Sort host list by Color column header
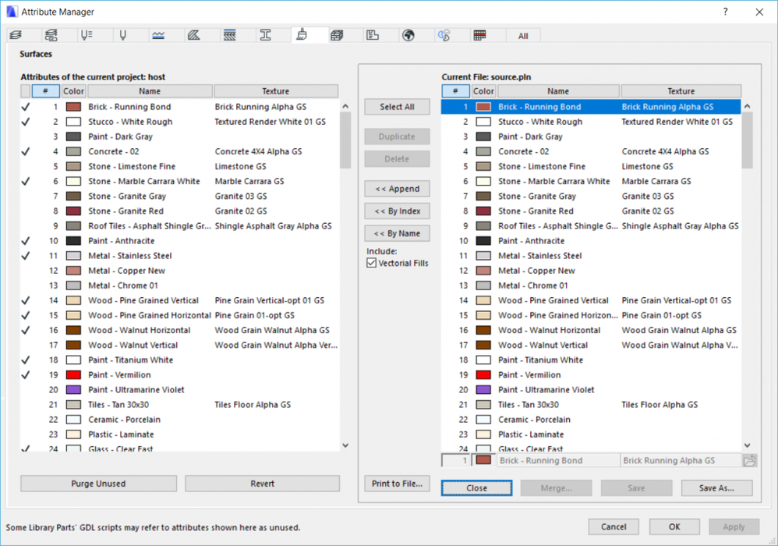Screen dimensions: 778x546 pos(73,91)
